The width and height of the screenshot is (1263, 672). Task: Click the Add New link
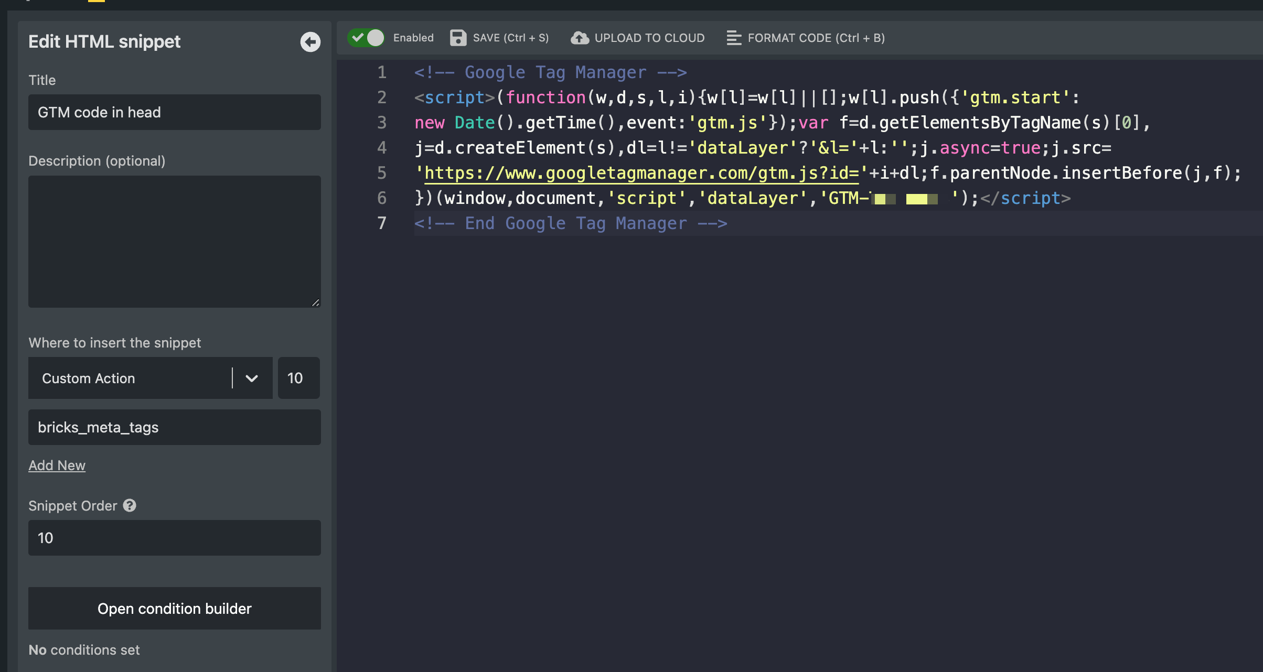click(x=57, y=465)
